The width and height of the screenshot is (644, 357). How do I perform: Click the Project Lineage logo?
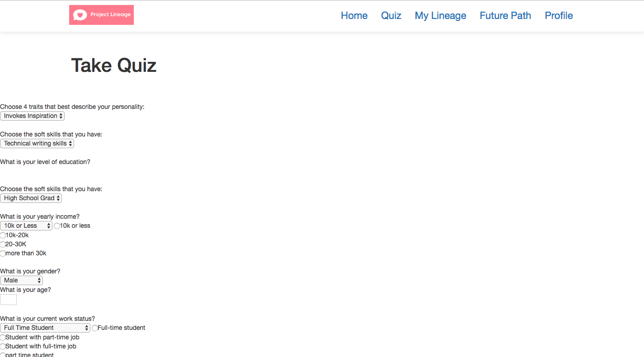point(101,15)
